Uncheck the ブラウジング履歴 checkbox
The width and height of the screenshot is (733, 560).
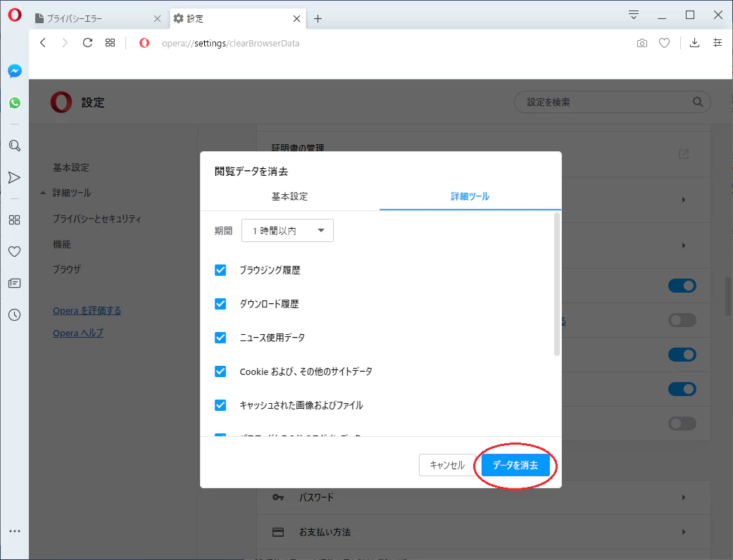[220, 269]
